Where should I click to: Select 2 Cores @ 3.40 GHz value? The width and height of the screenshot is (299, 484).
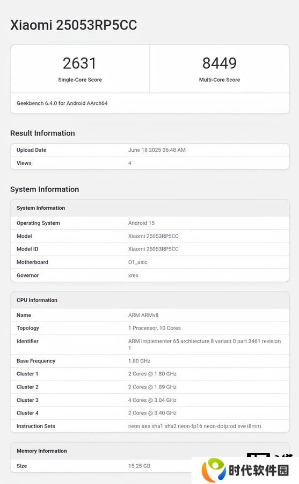coord(152,413)
